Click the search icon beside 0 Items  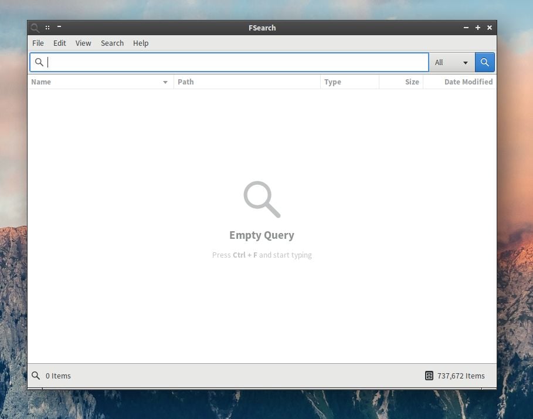(x=36, y=376)
